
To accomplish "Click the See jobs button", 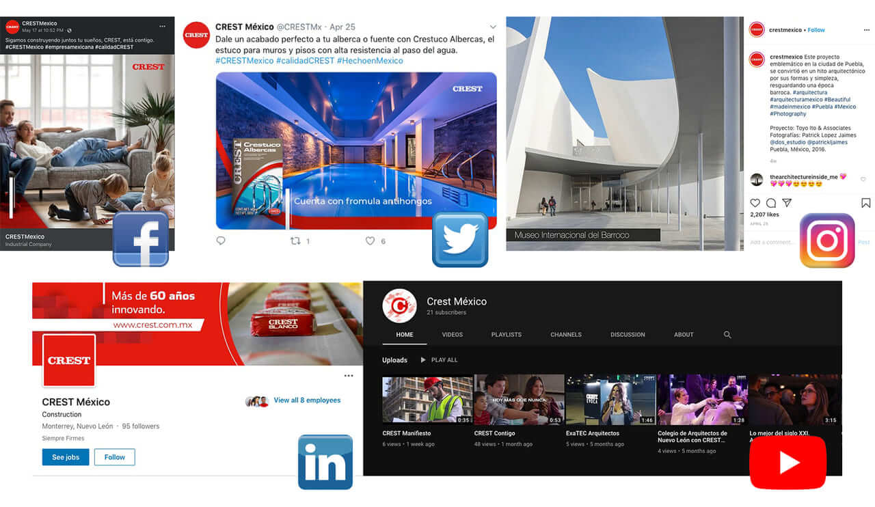I will click(x=66, y=457).
